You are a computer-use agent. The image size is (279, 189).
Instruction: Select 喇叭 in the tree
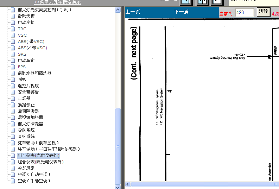coord(22,80)
